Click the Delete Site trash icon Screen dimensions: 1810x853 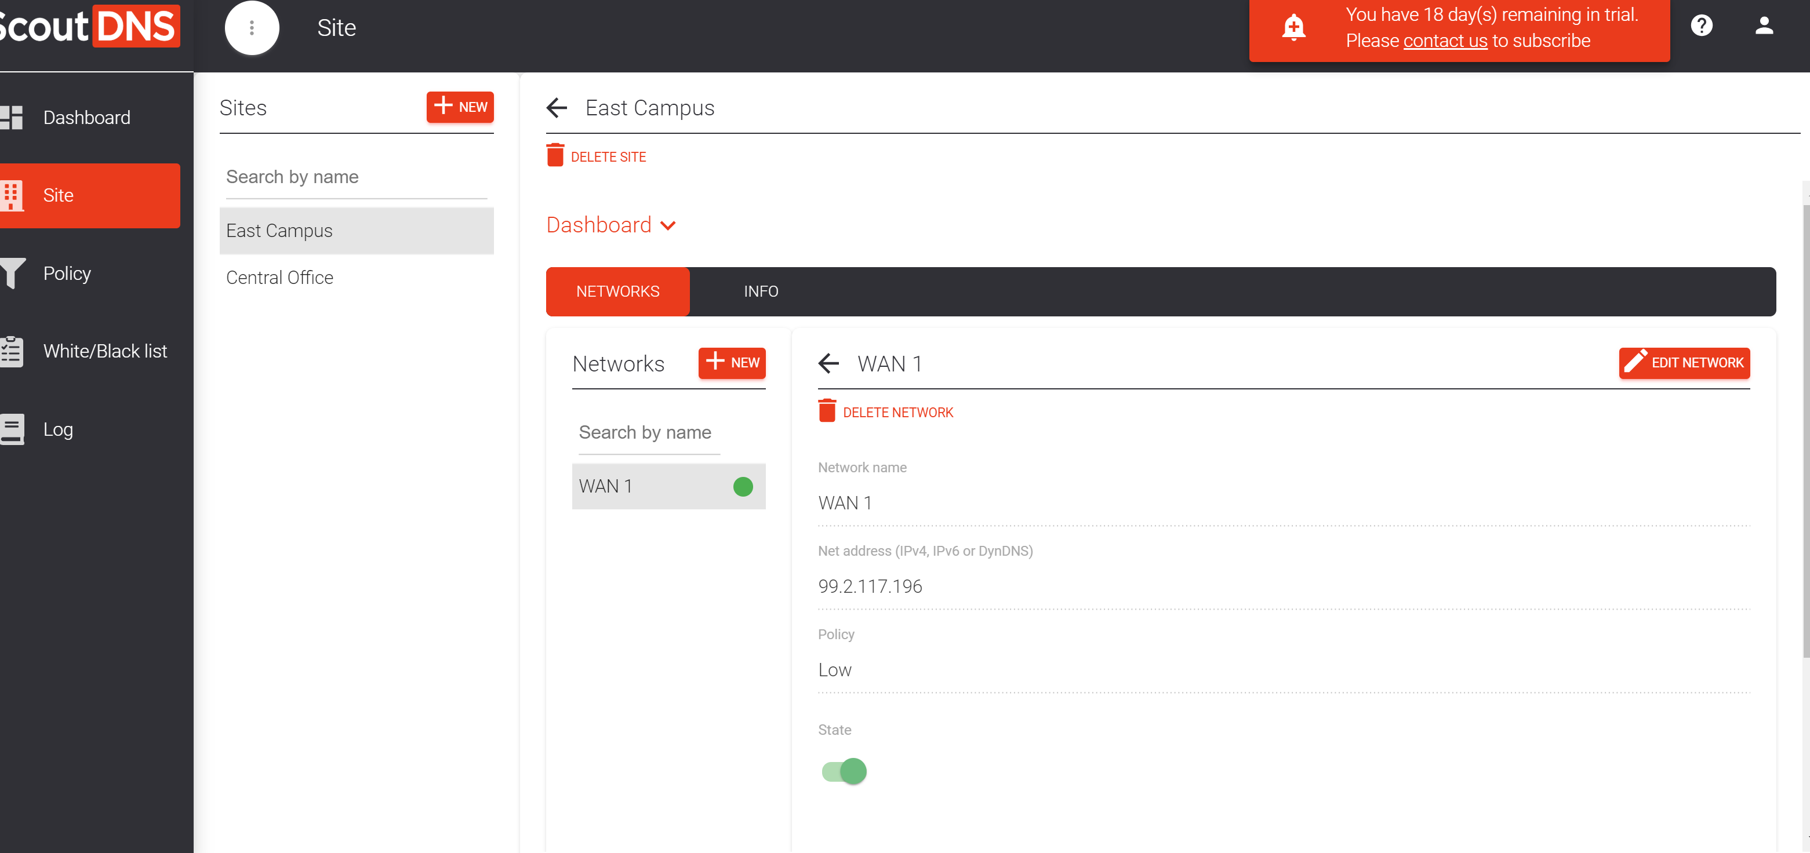pos(555,156)
